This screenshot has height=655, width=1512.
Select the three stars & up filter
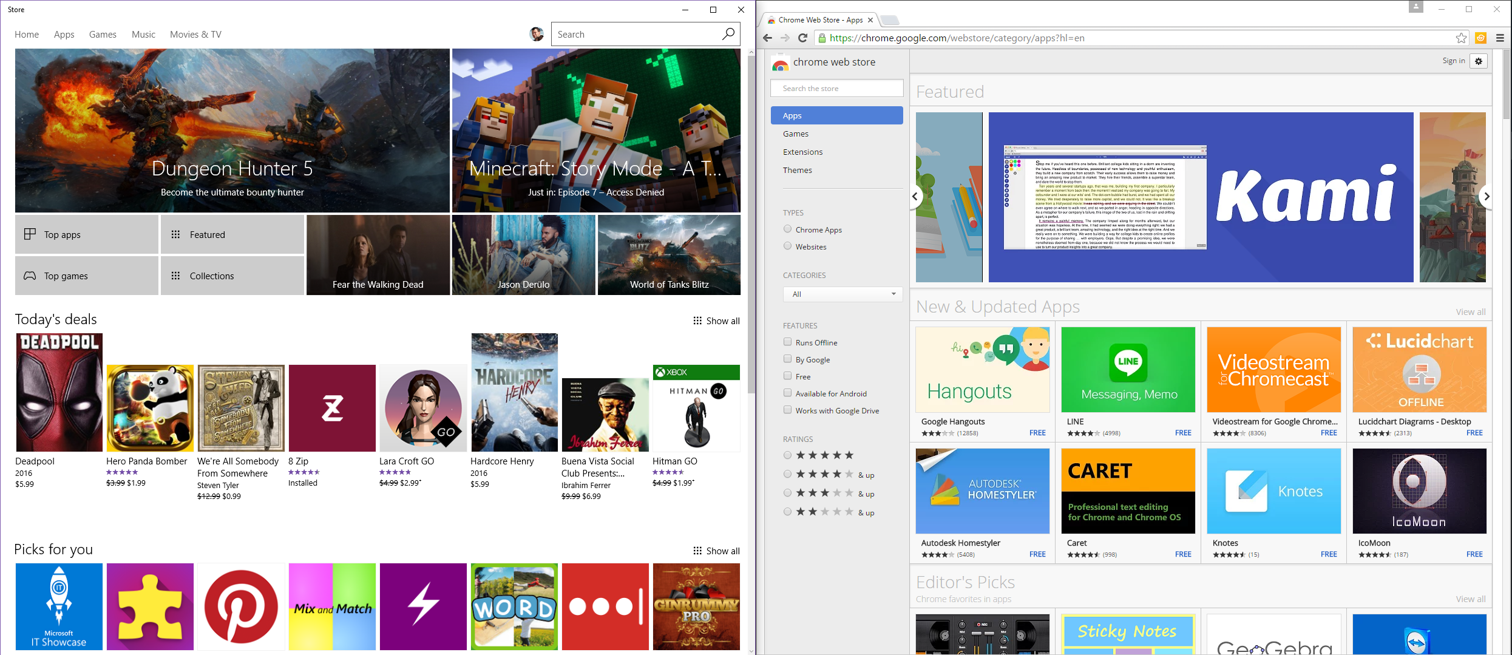point(787,492)
